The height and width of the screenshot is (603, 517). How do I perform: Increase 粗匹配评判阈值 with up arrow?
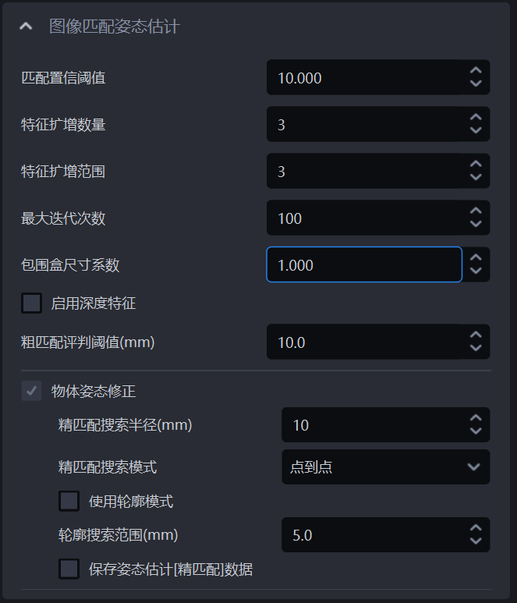click(x=476, y=335)
